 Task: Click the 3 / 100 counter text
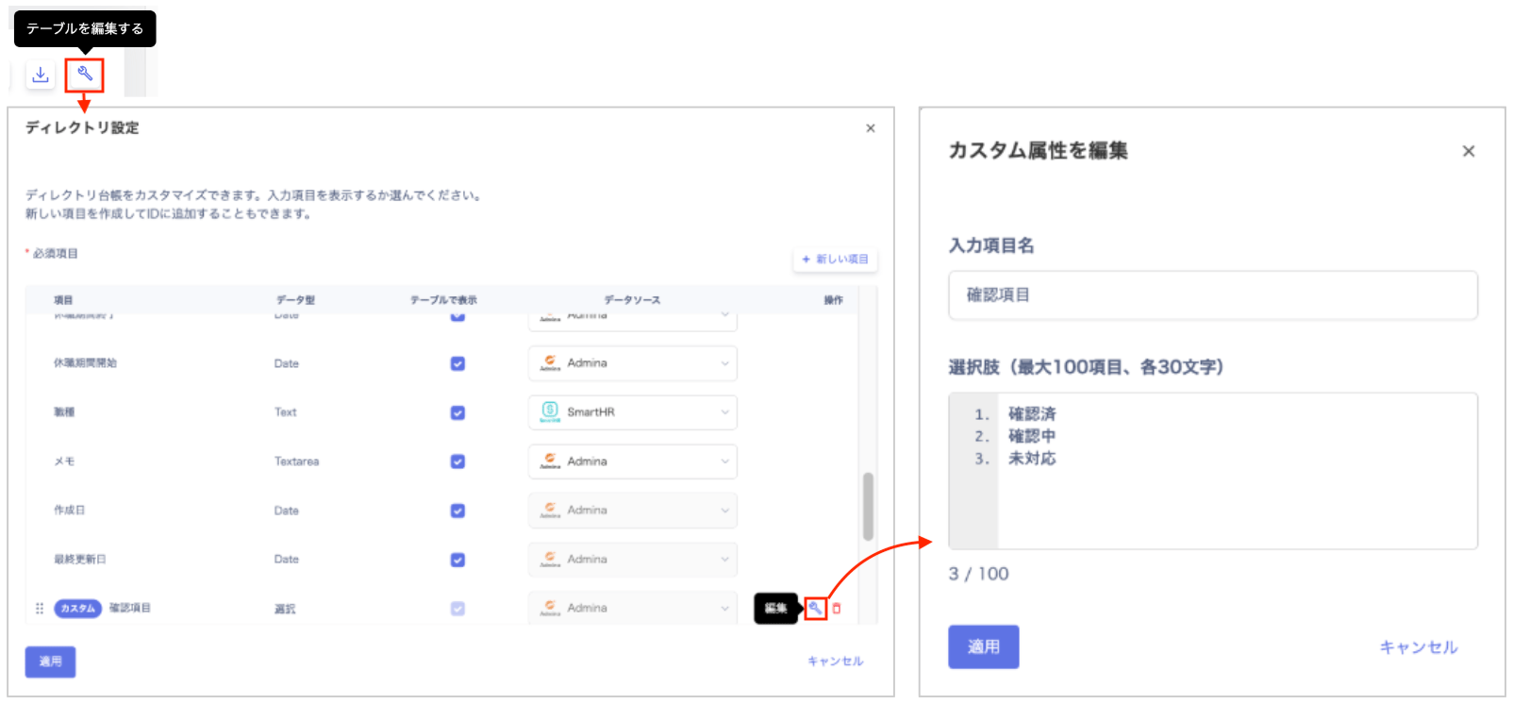point(978,574)
